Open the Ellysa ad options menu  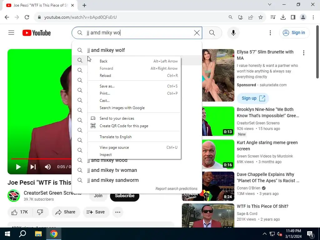304,53
